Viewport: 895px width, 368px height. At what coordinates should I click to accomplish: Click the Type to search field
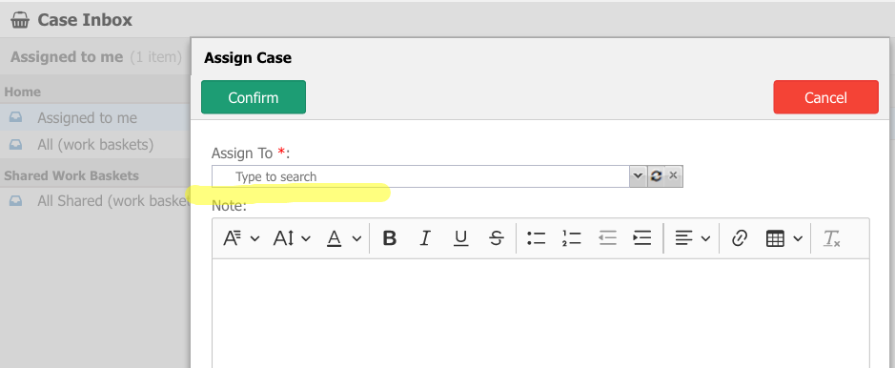click(x=420, y=176)
